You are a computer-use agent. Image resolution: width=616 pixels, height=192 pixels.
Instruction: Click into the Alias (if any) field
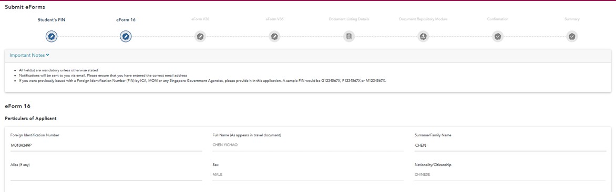[x=106, y=175]
